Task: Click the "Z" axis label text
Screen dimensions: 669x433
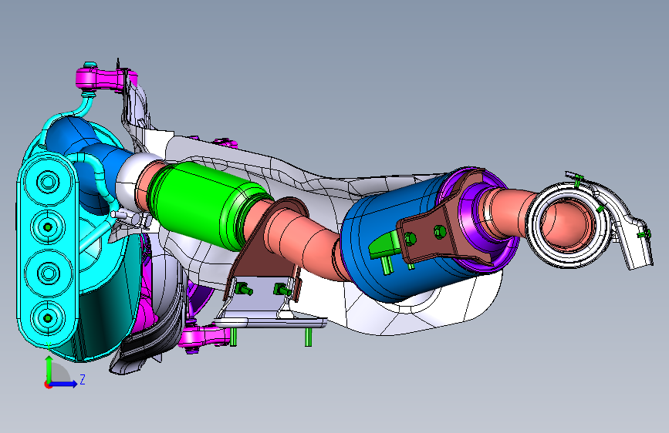Action: pos(83,379)
